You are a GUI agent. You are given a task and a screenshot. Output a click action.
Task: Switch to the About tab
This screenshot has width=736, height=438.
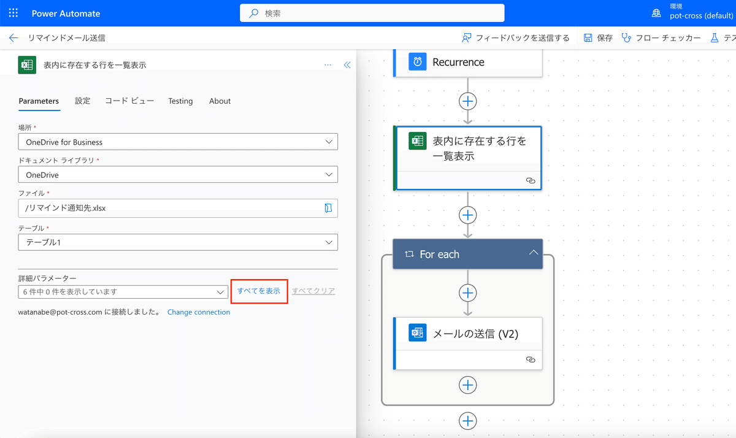point(220,101)
